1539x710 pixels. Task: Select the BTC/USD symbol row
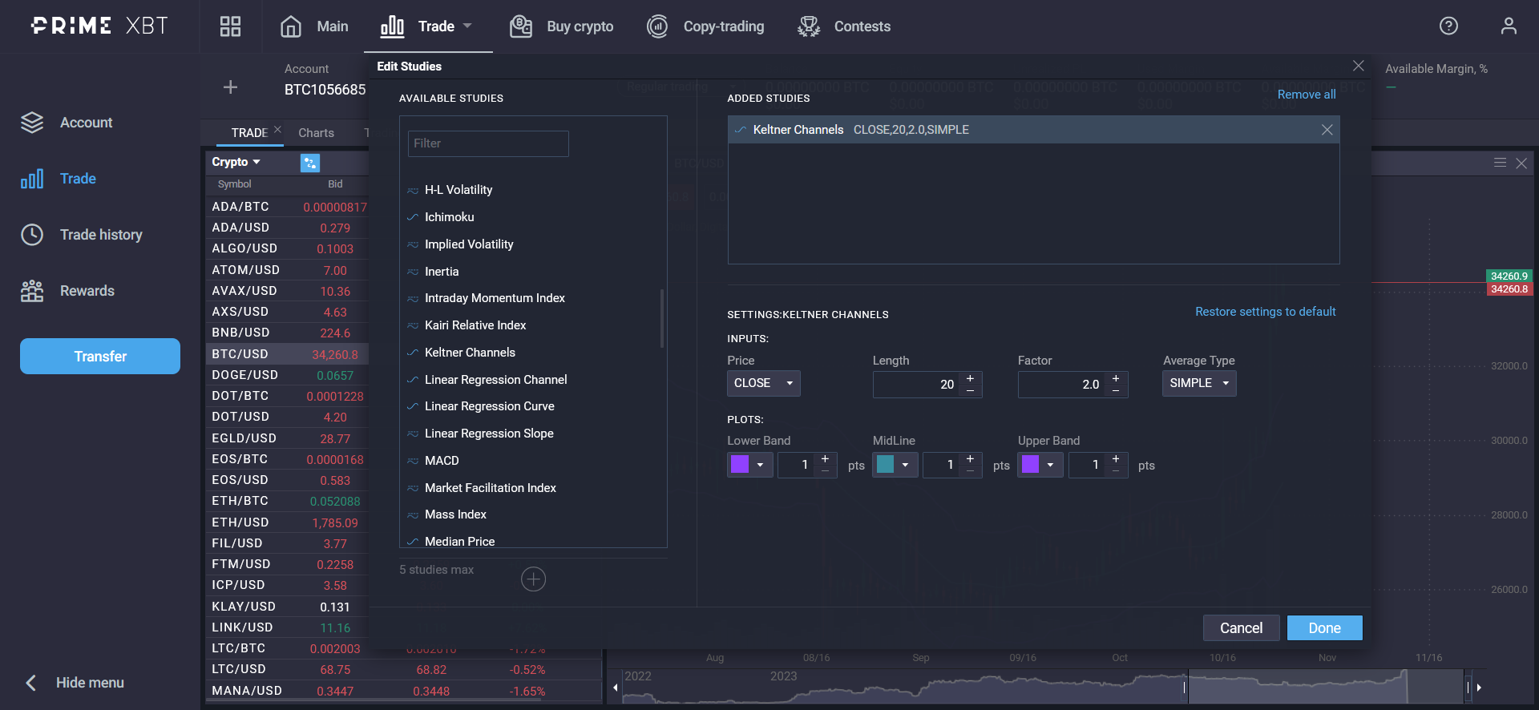[288, 354]
